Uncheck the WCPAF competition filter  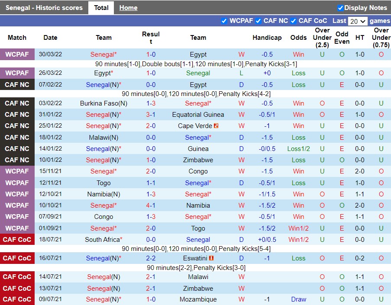click(224, 21)
